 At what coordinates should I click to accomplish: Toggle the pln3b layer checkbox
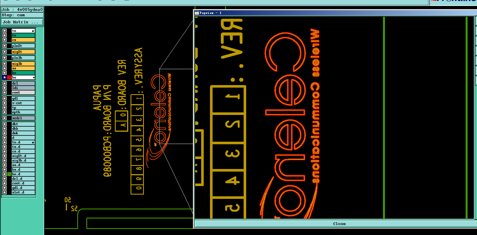point(5,58)
